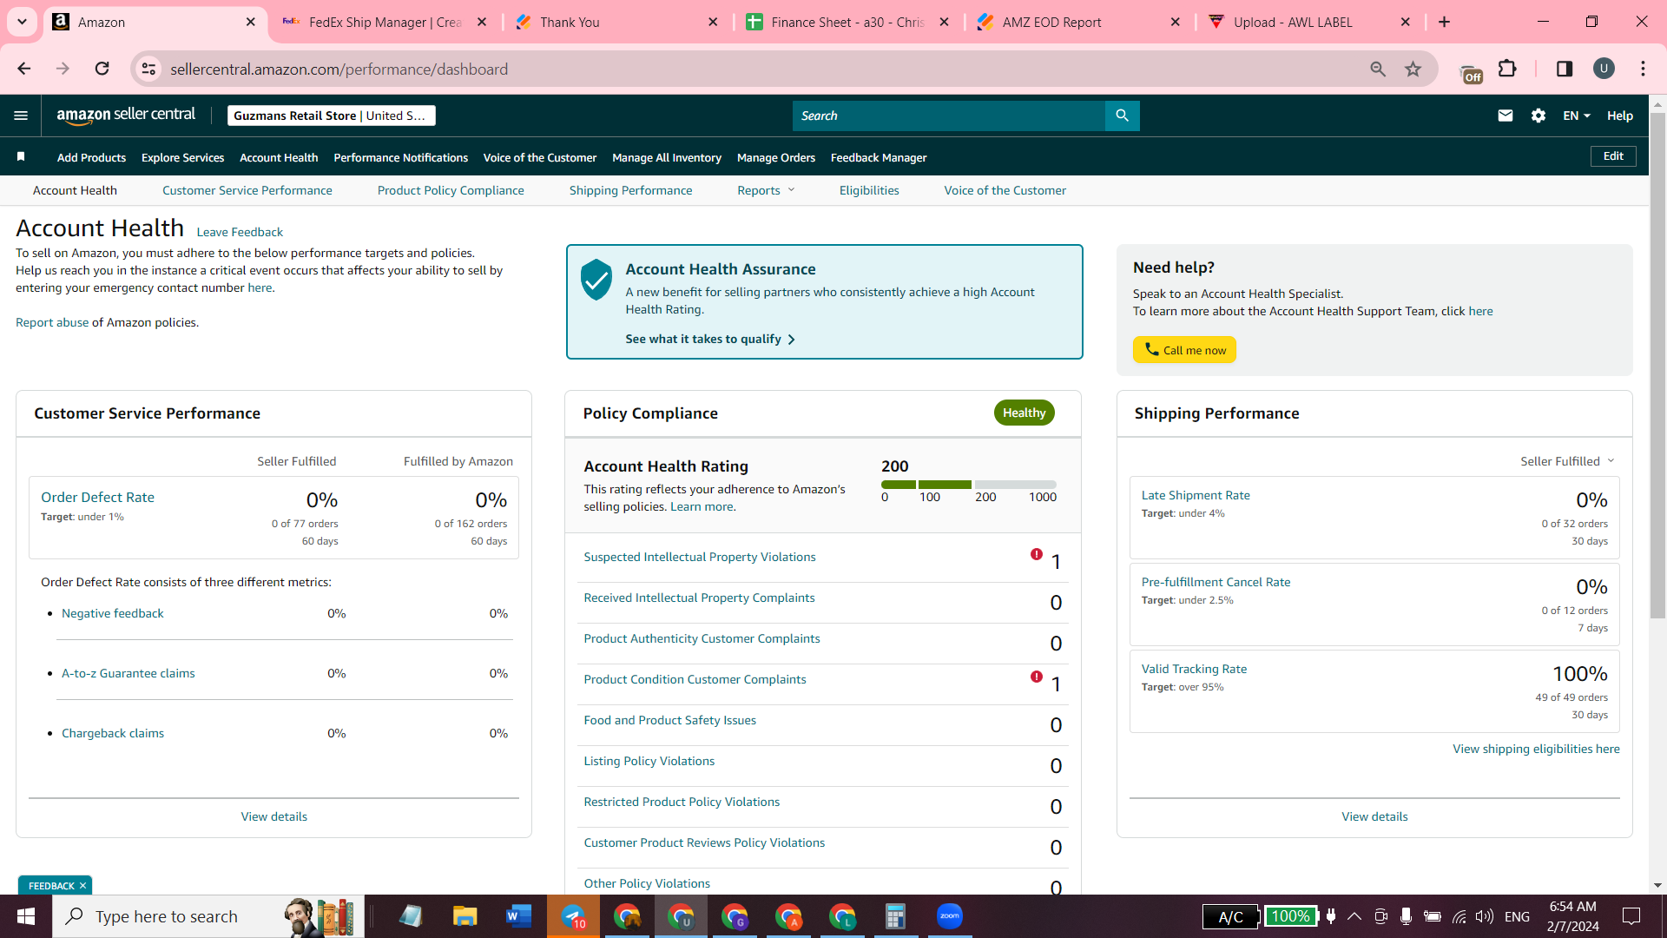1667x938 pixels.
Task: Click the Account Health Rating progress bar
Action: (x=968, y=485)
